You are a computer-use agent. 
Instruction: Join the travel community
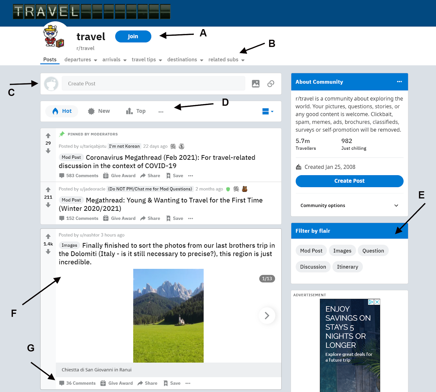[x=133, y=37]
